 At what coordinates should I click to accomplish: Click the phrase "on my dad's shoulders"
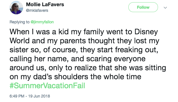click(49, 77)
